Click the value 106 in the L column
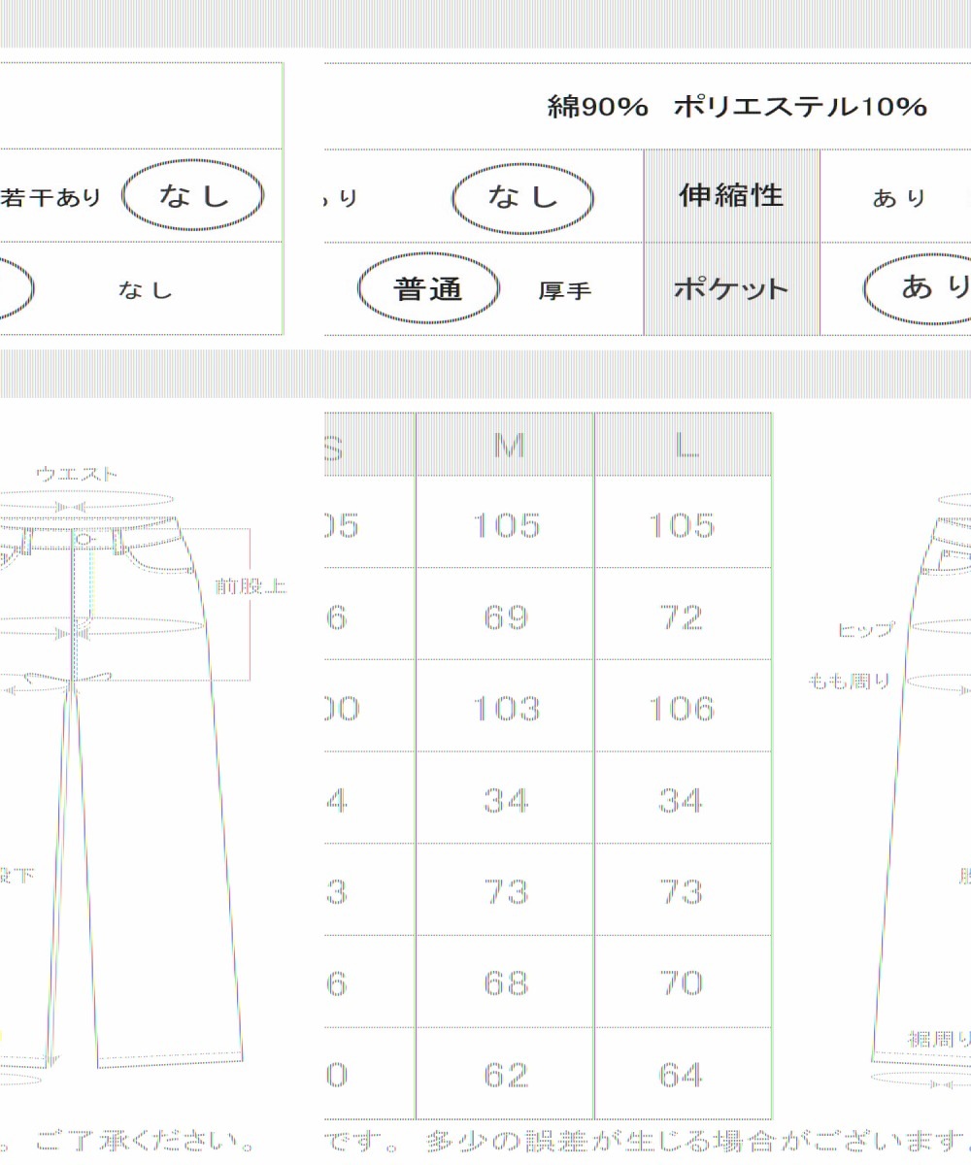The height and width of the screenshot is (1165, 971). (x=682, y=709)
